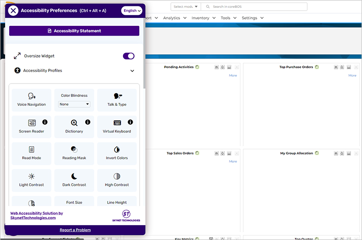Image resolution: width=362 pixels, height=240 pixels.
Task: Minimize the Top Sales Orders widget
Action: [x=229, y=153]
